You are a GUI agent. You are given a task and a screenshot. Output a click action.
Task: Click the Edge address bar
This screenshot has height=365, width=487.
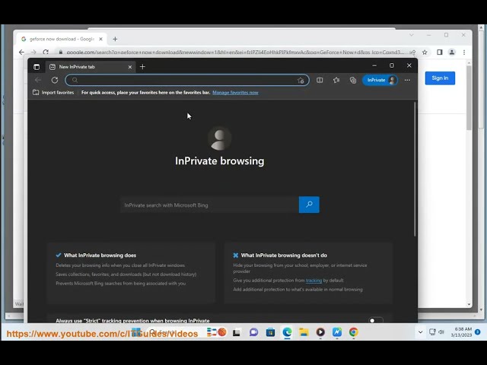click(x=183, y=80)
